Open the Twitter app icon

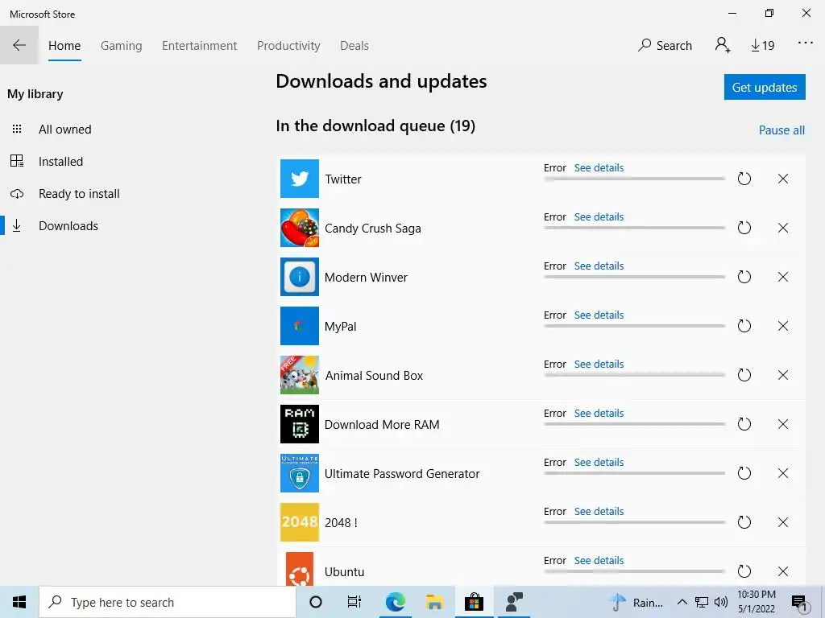pos(300,179)
